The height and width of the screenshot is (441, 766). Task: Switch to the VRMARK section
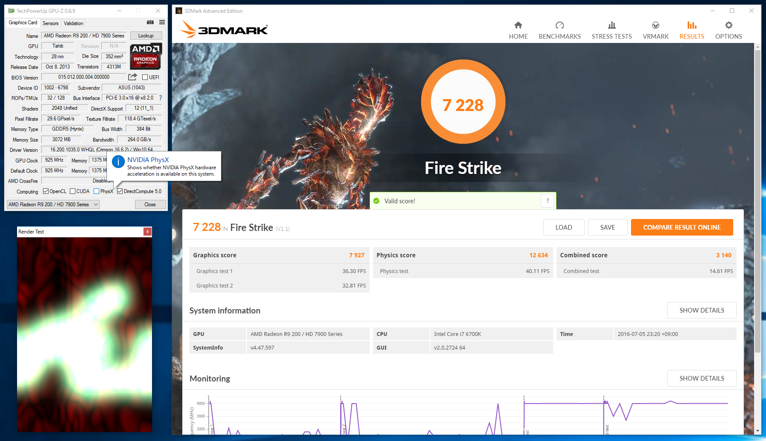pos(656,31)
